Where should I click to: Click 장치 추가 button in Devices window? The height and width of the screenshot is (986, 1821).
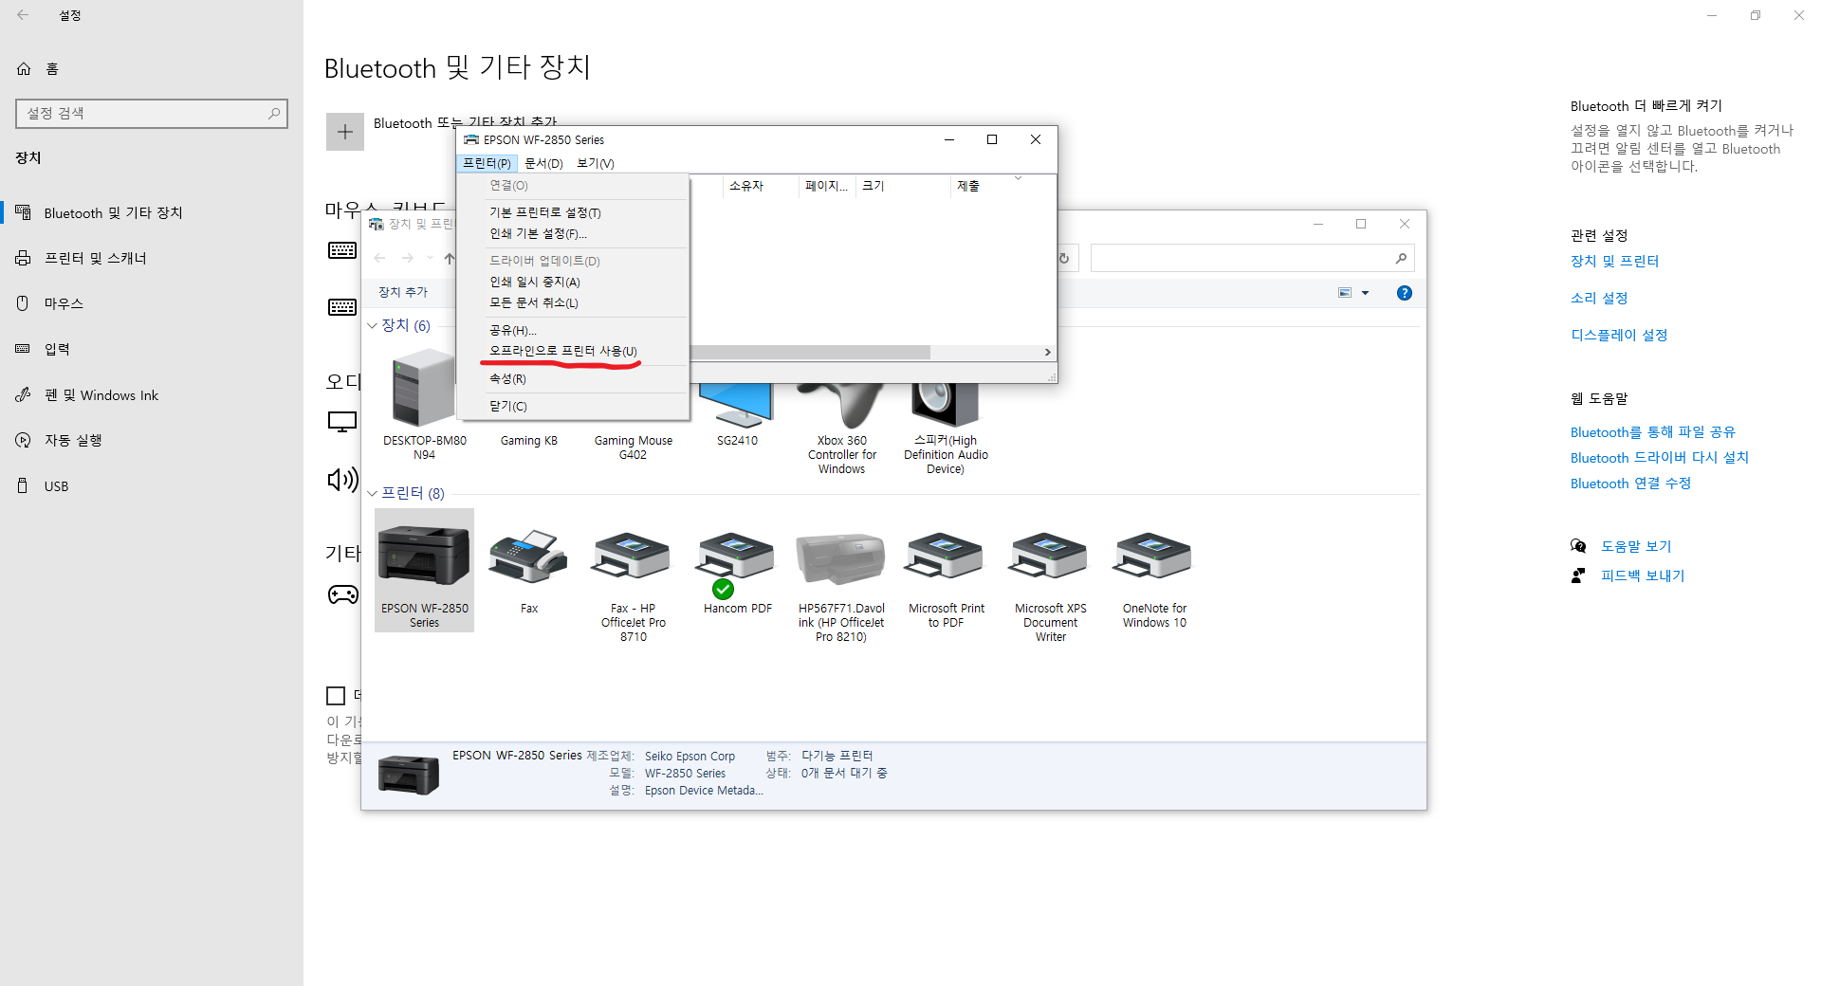tap(403, 292)
